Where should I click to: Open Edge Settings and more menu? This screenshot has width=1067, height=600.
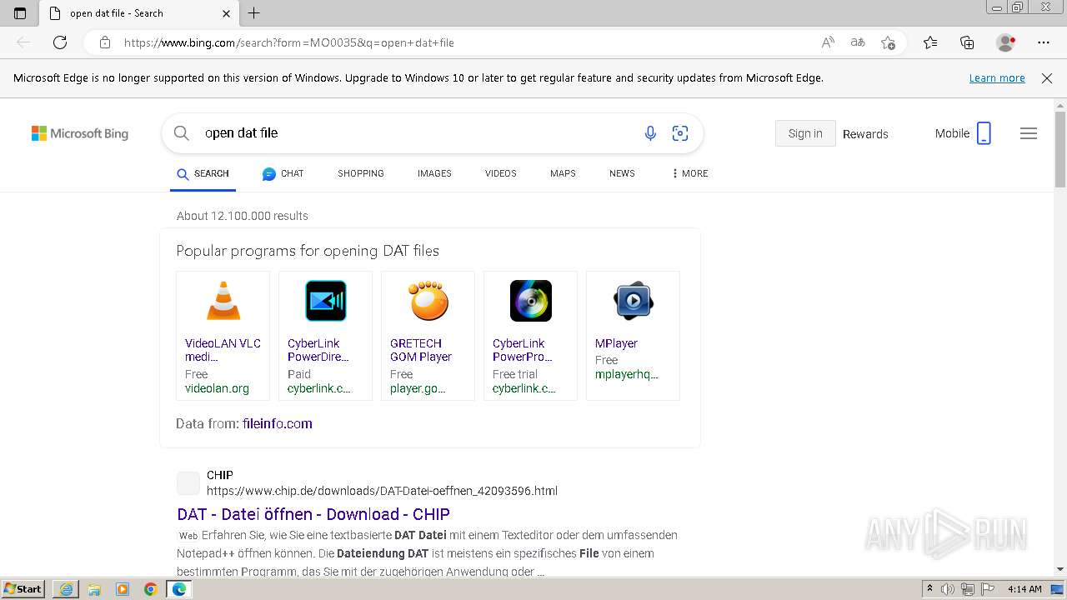click(x=1044, y=42)
